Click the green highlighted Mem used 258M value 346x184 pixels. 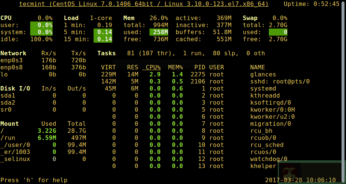(x=159, y=32)
